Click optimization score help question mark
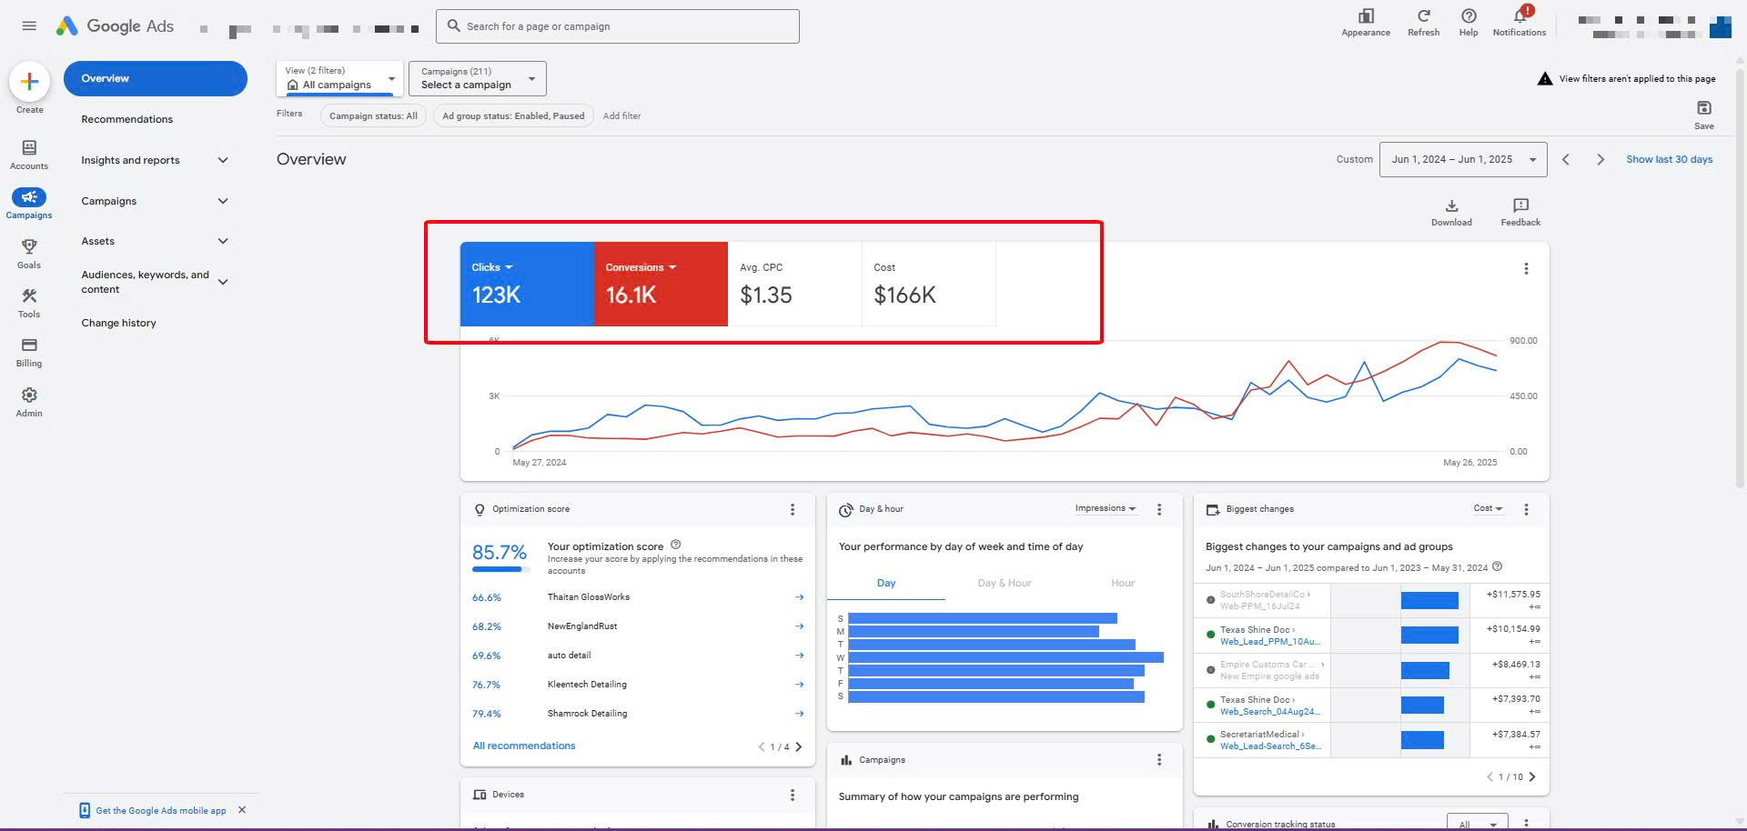The width and height of the screenshot is (1747, 831). coord(675,545)
